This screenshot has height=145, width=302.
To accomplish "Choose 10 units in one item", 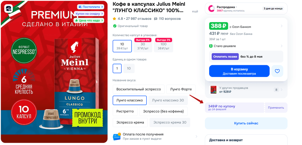I will click(x=129, y=68).
